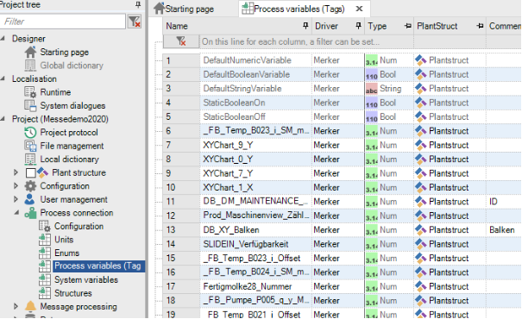
Task: Click the File management icon
Action: click(x=30, y=146)
